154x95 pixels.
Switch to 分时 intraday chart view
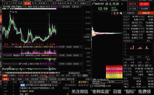click(6, 3)
